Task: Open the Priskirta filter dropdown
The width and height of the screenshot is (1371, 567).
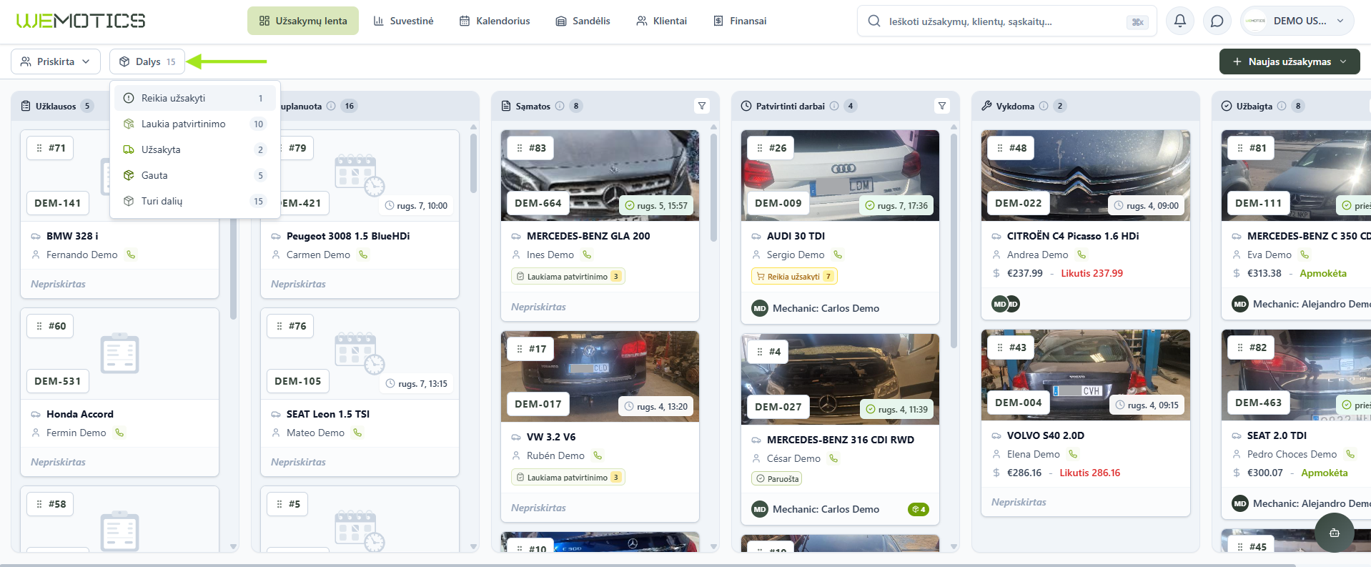Action: tap(56, 61)
